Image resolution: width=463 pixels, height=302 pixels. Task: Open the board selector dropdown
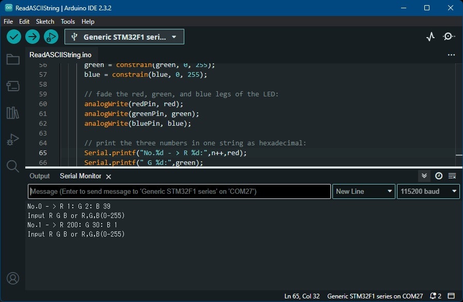[x=124, y=37]
